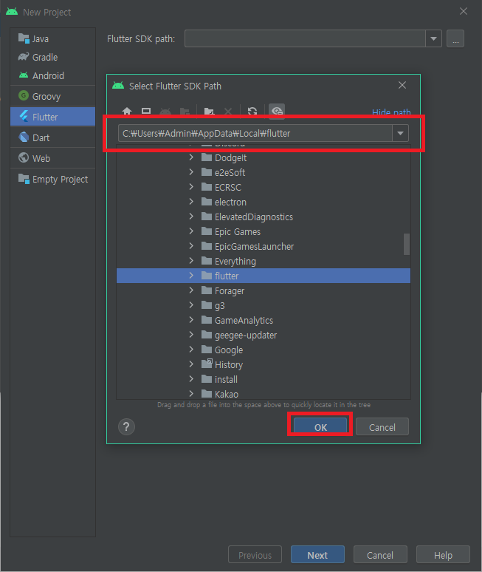Screen dimensions: 482x572
Task: Select the install folder row
Action: tap(263, 379)
